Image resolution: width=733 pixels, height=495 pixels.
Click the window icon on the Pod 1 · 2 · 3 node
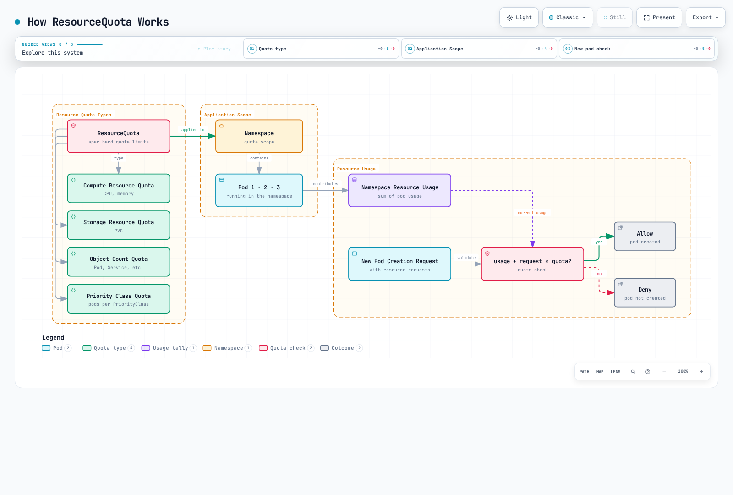(222, 180)
